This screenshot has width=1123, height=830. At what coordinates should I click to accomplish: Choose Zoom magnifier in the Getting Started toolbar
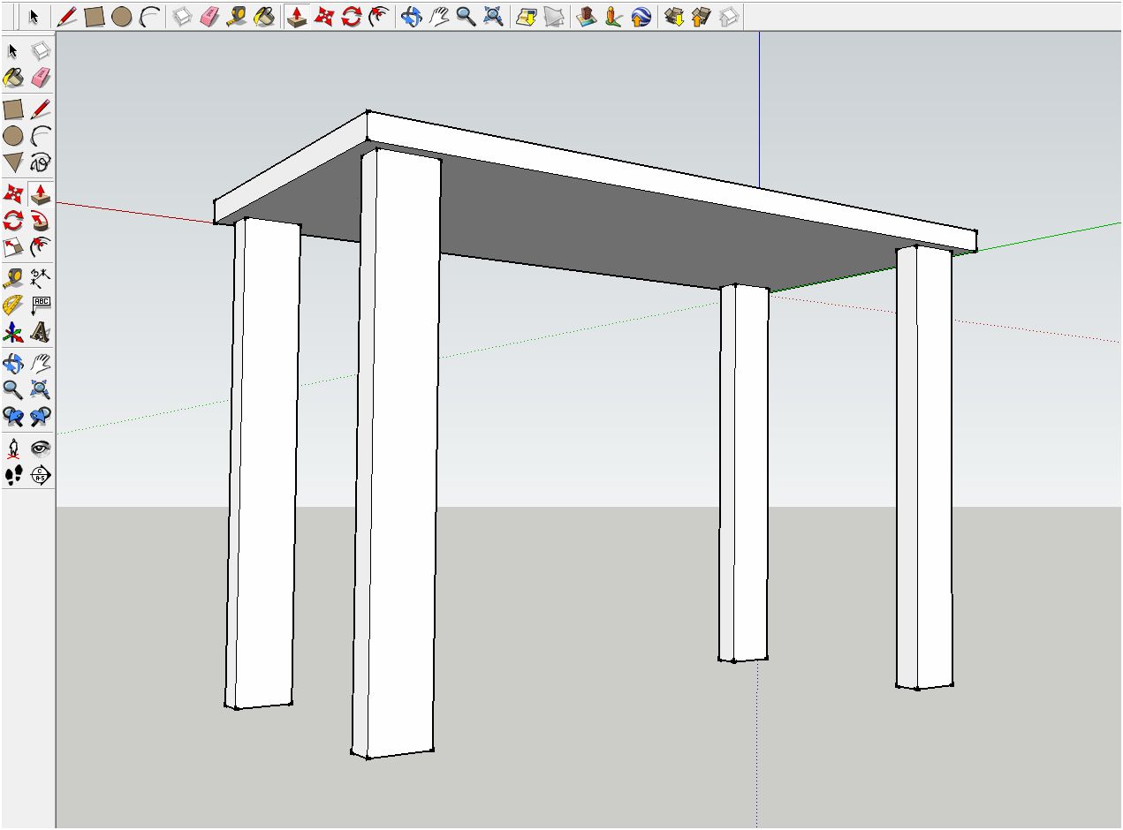(x=466, y=17)
